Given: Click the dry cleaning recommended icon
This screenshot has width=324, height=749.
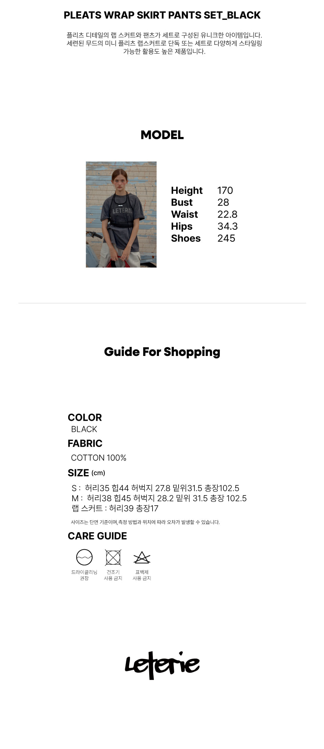Looking at the screenshot, I should 84,557.
